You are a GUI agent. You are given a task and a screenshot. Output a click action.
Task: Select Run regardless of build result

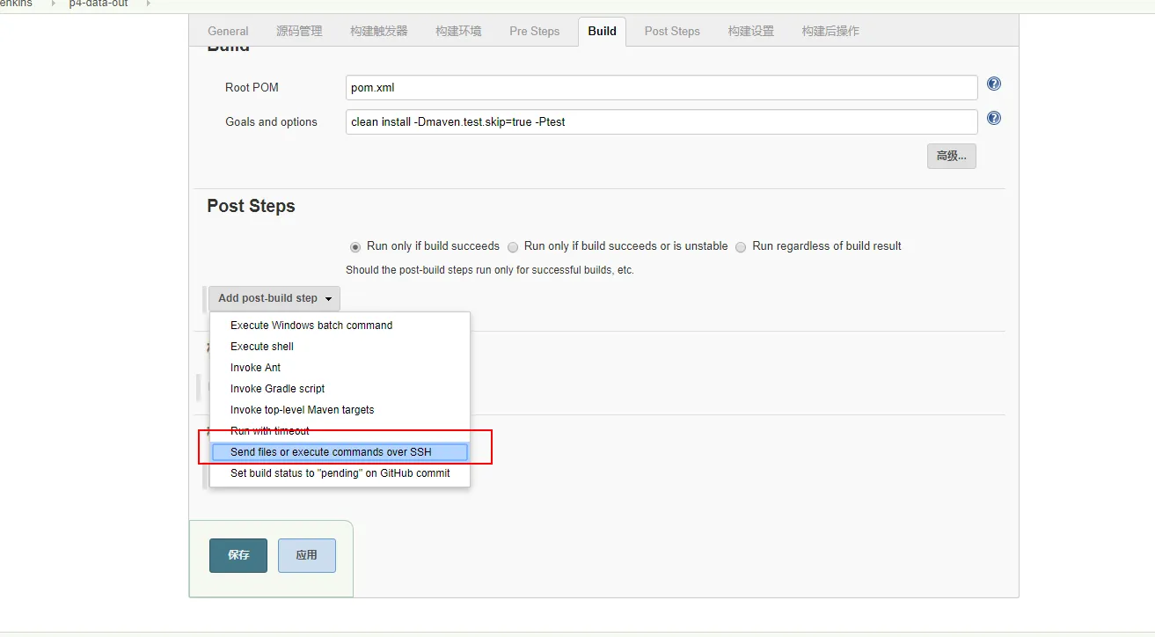(741, 247)
